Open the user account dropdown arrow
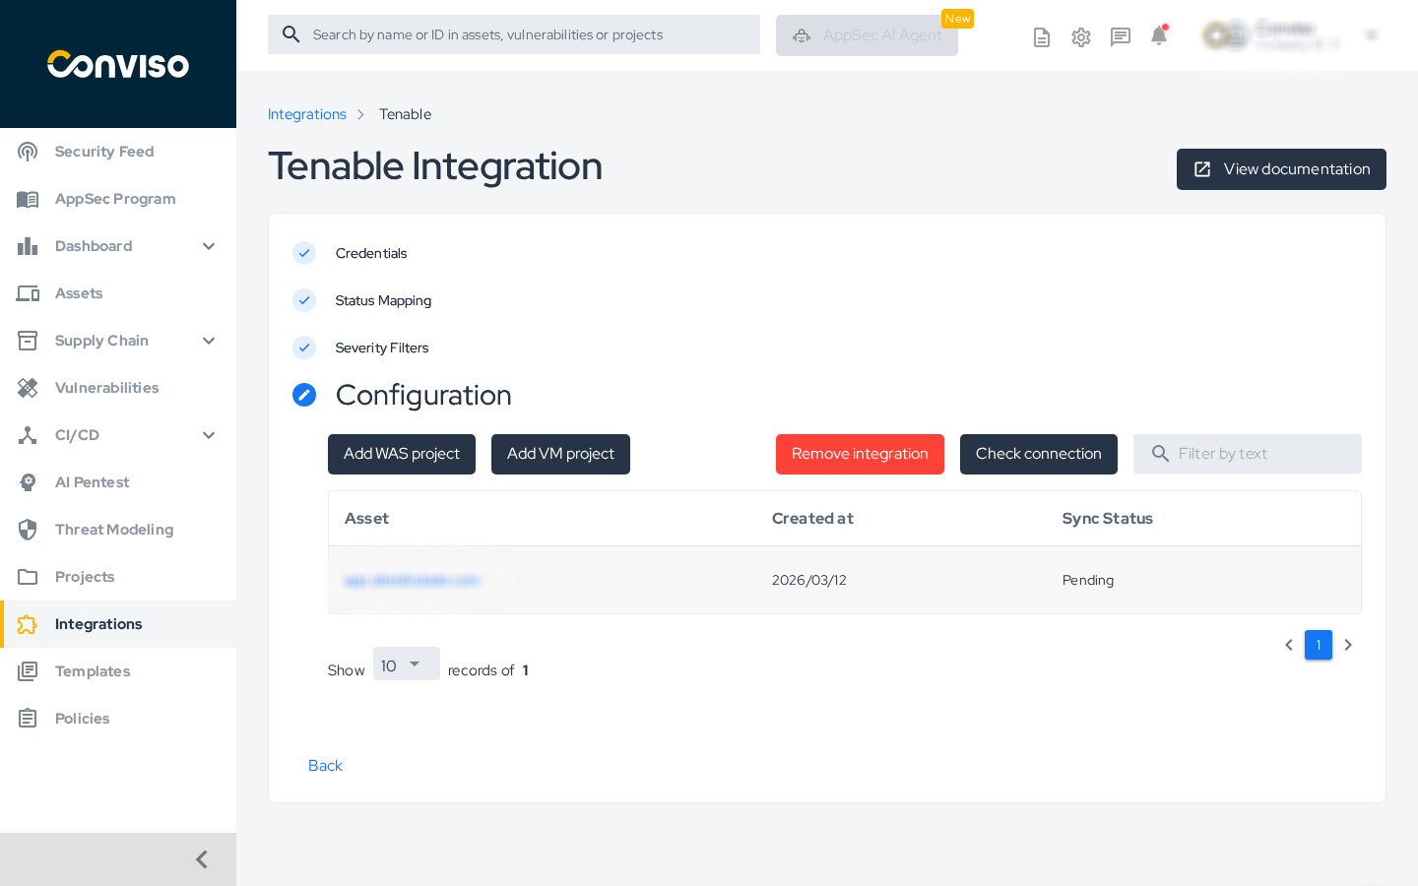Viewport: 1418px width, 886px height. 1371,35
